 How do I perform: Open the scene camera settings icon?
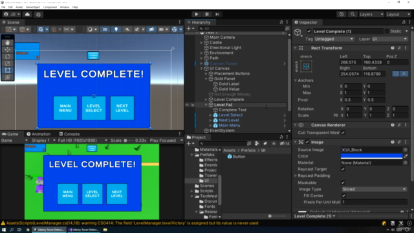(x=161, y=29)
